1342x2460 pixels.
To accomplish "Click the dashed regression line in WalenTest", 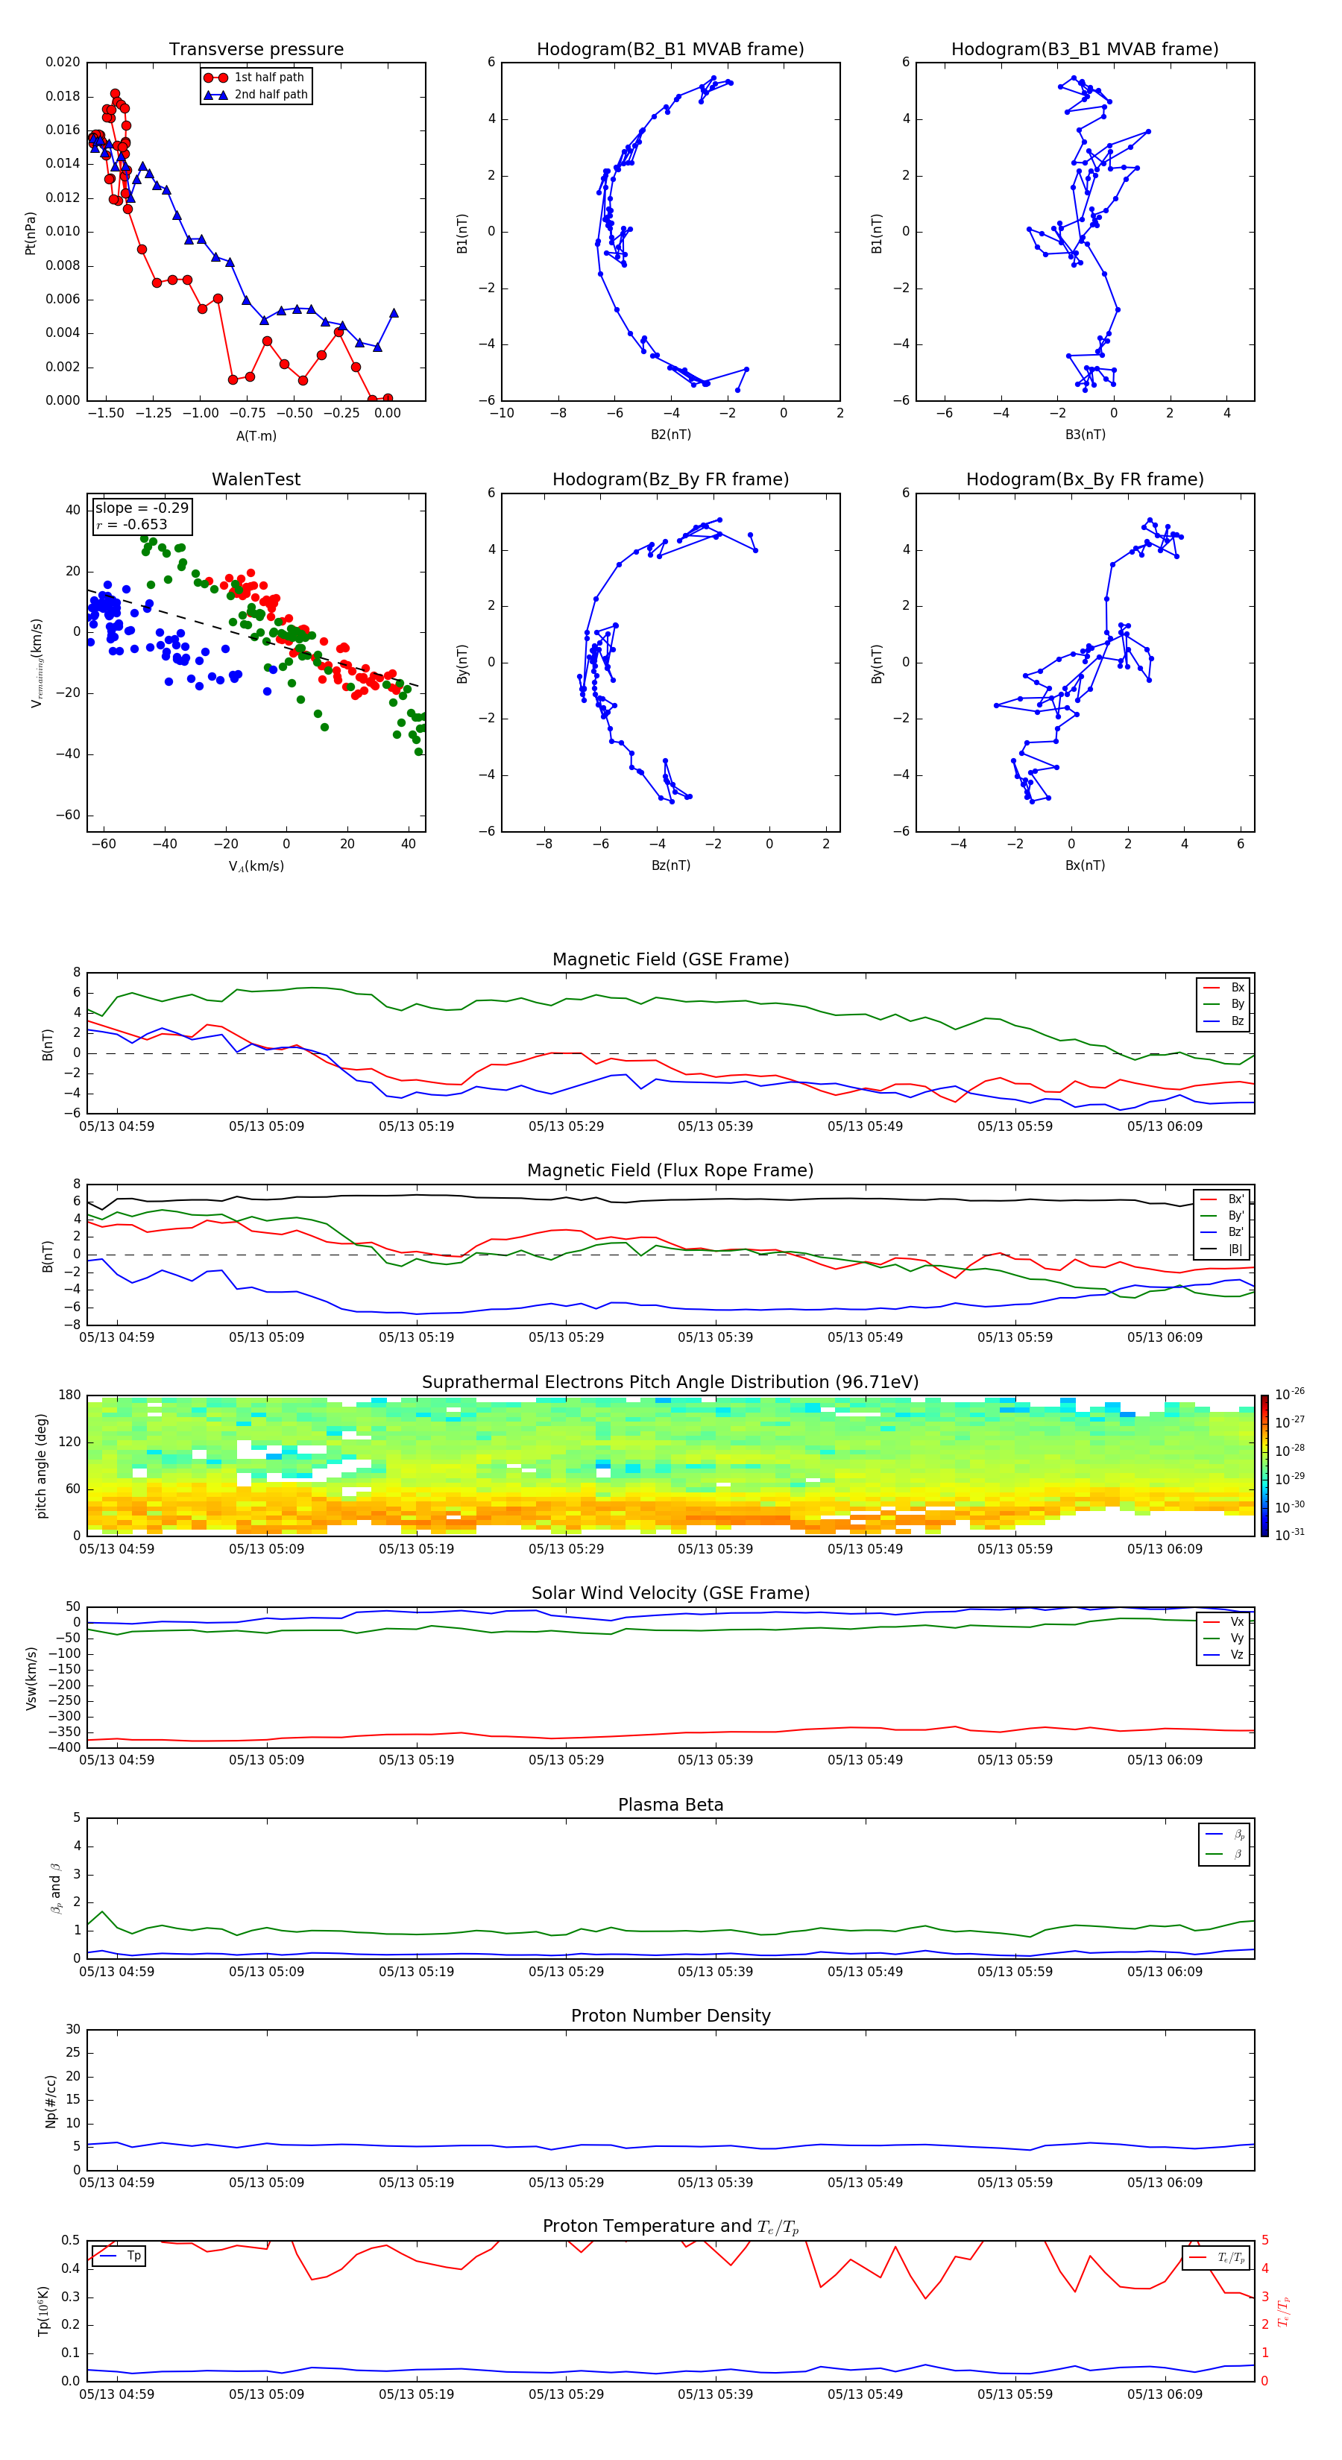I will point(253,639).
